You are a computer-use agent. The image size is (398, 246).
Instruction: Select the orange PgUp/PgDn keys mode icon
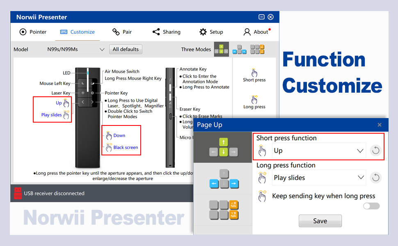pyautogui.click(x=257, y=50)
